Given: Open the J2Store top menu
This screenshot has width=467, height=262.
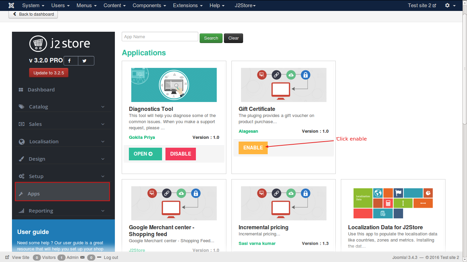Looking at the screenshot, I should 245,5.
